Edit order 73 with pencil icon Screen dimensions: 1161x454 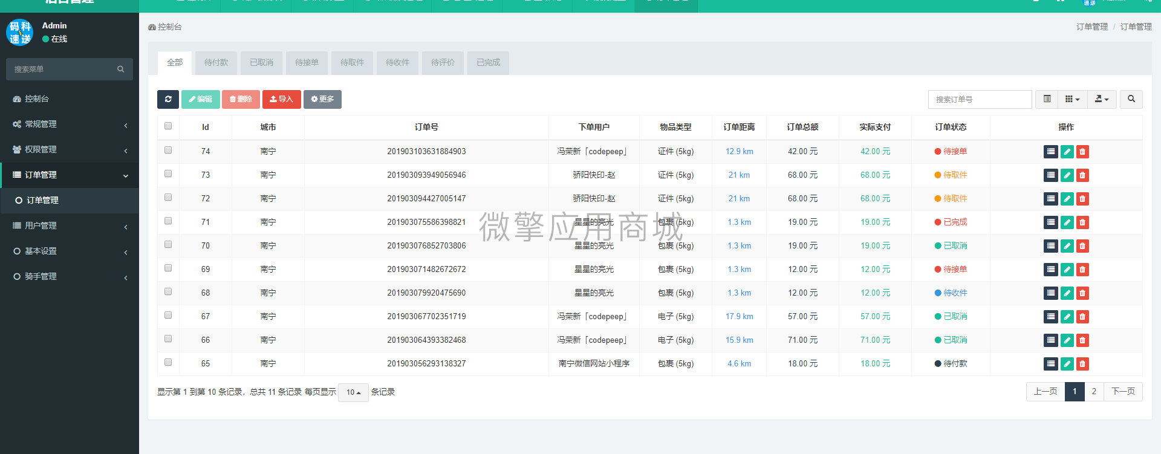coord(1067,175)
